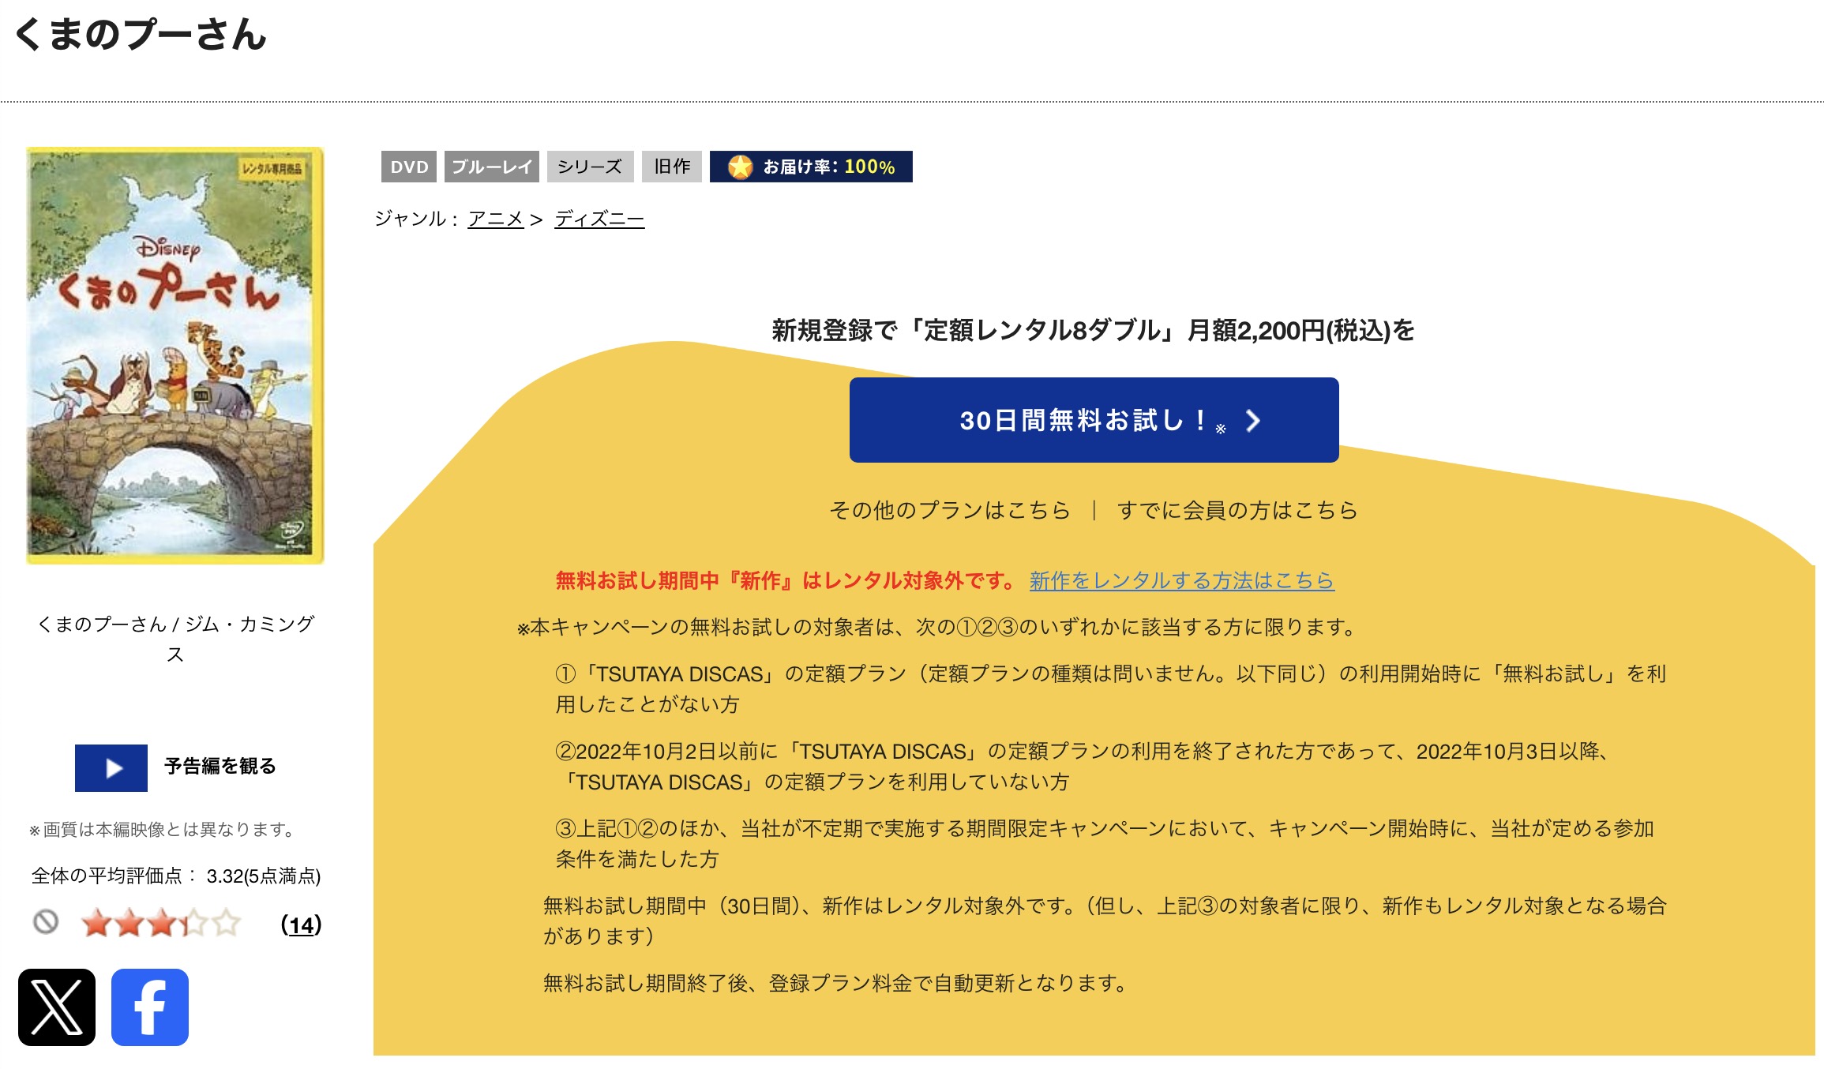
Task: Click the お届け率: 100% badge
Action: [x=811, y=167]
